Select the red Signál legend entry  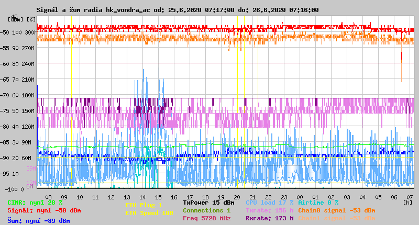tap(44, 210)
